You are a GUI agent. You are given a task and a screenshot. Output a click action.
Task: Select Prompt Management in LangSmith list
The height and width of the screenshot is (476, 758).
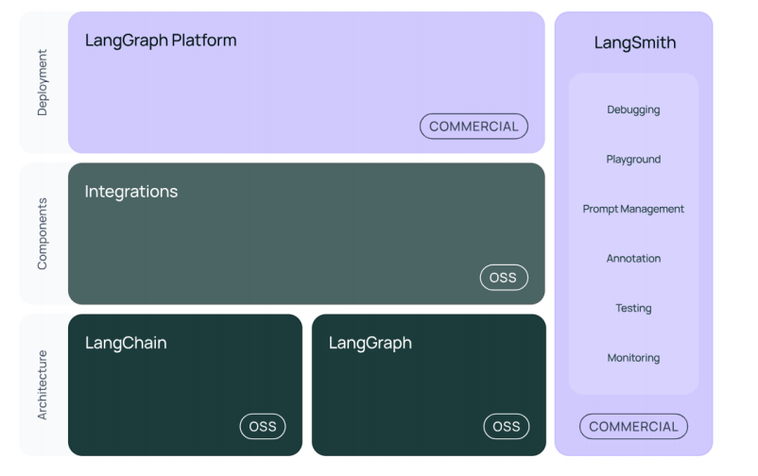(x=633, y=209)
